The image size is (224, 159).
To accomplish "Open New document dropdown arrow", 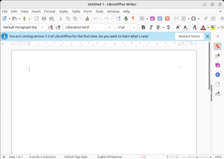I will coord(10,19).
